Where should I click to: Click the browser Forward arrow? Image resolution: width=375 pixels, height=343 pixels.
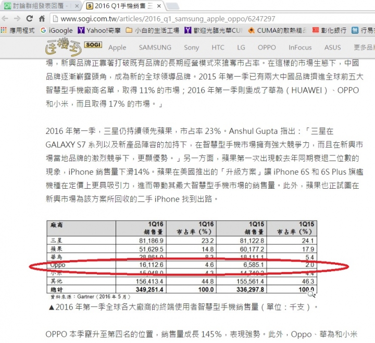pyautogui.click(x=17, y=18)
